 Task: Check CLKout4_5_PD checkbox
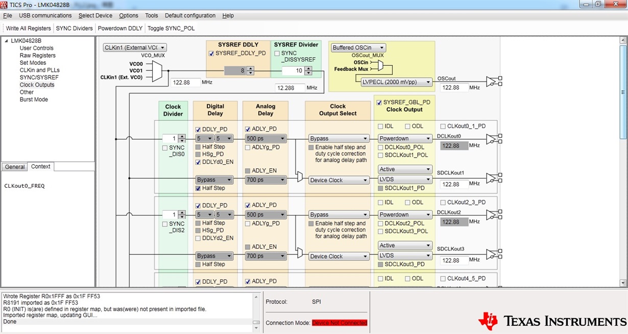click(x=443, y=278)
